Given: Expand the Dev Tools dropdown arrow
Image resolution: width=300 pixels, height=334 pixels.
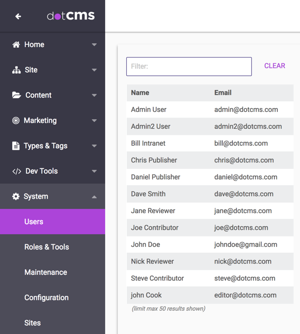Looking at the screenshot, I should 94,171.
